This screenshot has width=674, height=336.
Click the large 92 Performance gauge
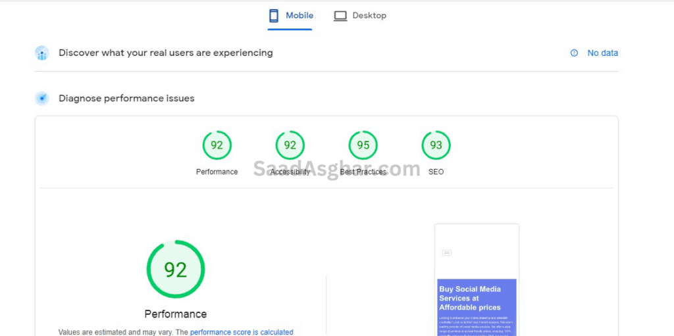(176, 270)
